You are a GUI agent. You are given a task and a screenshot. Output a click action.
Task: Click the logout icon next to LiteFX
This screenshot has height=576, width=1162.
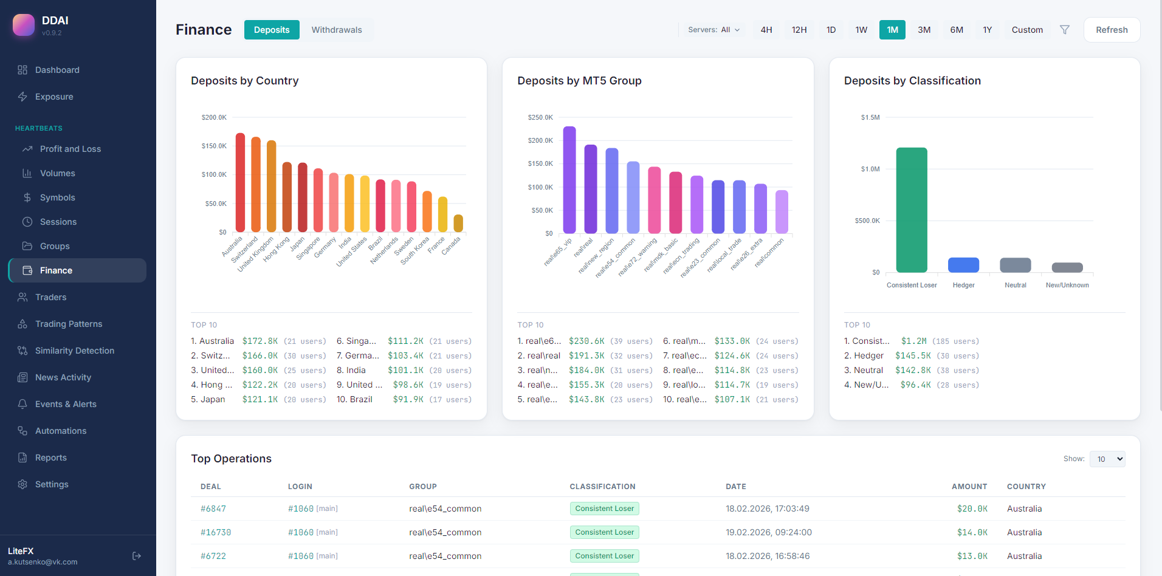tap(137, 556)
